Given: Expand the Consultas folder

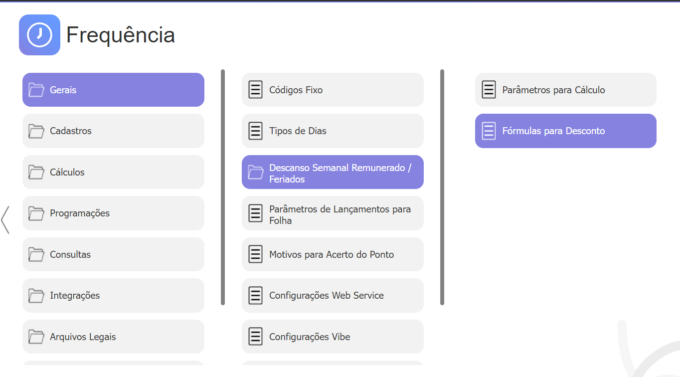Looking at the screenshot, I should click(x=113, y=254).
